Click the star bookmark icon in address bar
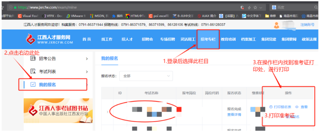Image resolution: width=320 pixels, height=140 pixels. click(x=255, y=7)
